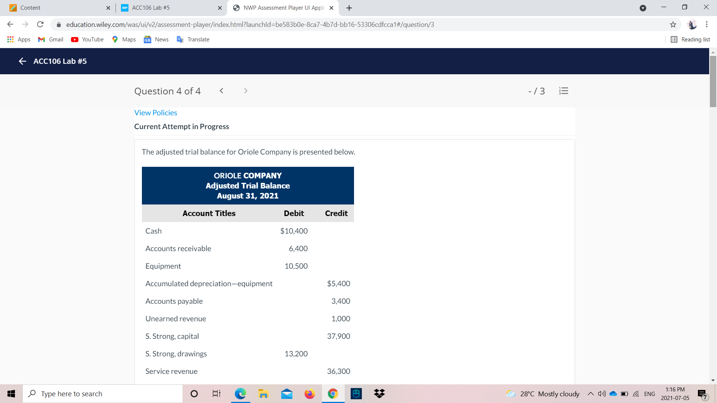The image size is (717, 403).
Task: Switch to the Content tab
Action: coord(56,7)
